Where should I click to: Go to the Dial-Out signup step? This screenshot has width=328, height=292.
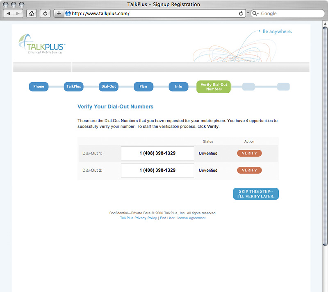109,86
